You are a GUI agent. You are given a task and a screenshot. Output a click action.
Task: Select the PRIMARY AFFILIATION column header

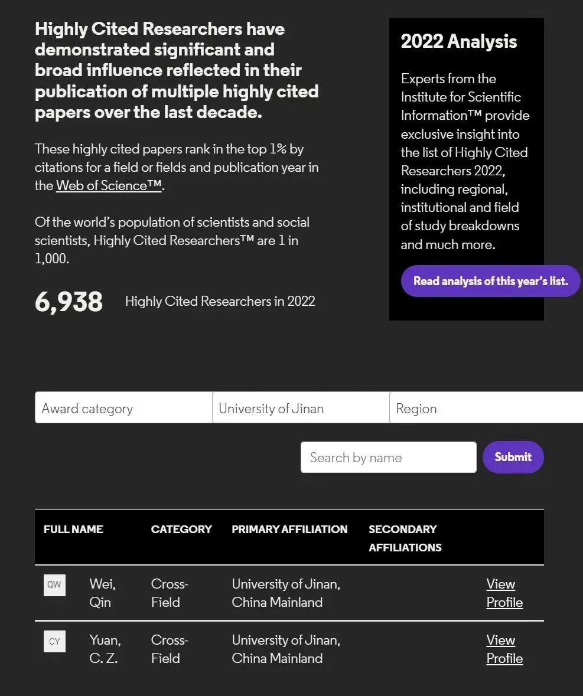click(289, 529)
